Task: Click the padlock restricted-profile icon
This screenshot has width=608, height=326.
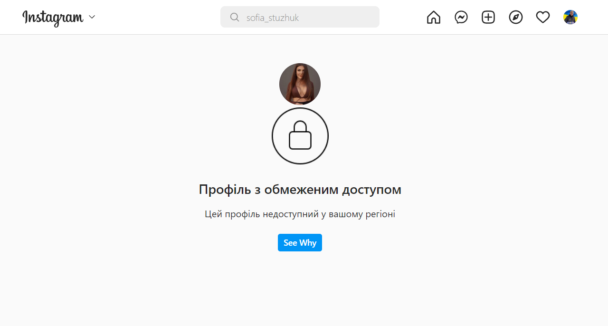Action: (x=300, y=136)
